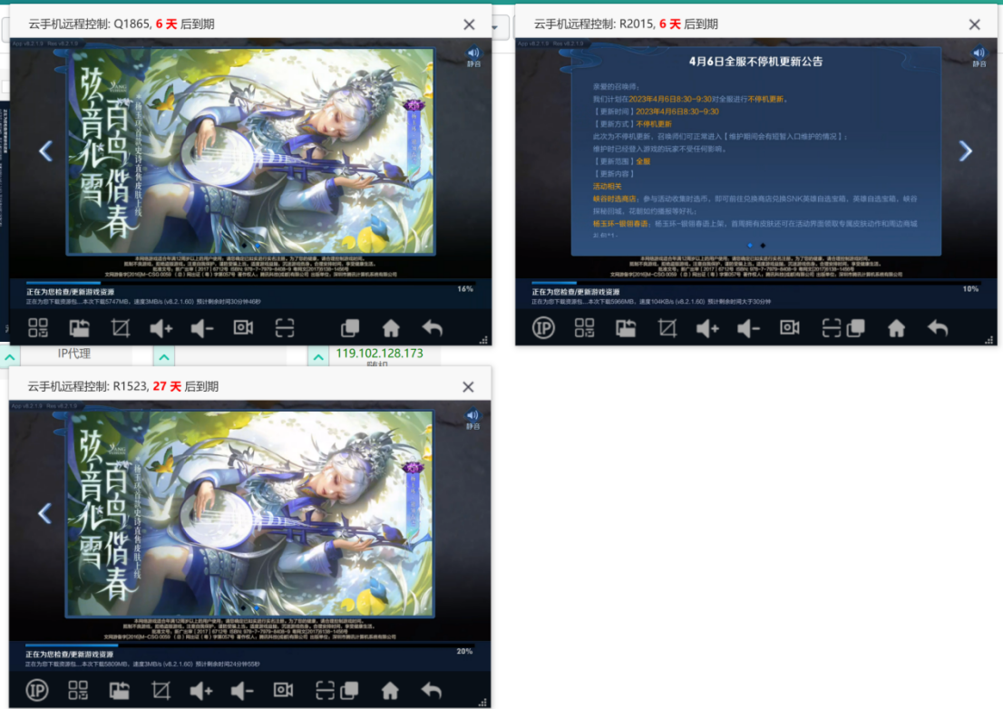Click the IP icon in R2015 toolbar
1003x709 pixels.
[x=542, y=327]
